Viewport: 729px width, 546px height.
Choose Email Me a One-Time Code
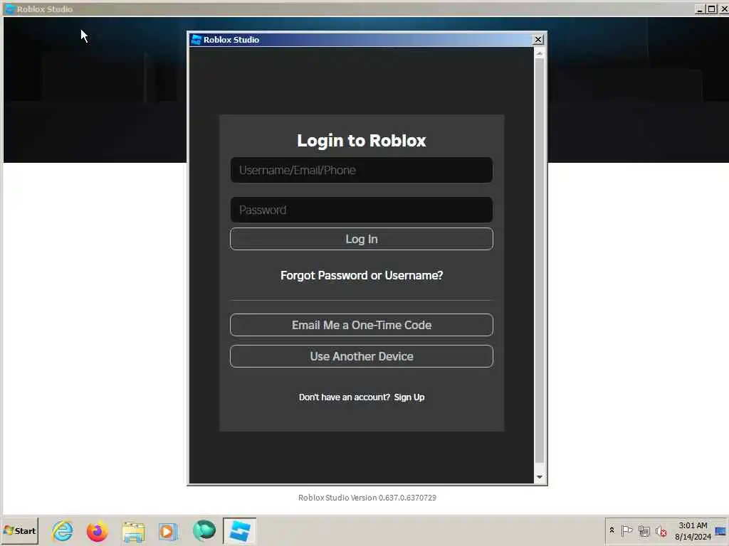[x=361, y=325]
